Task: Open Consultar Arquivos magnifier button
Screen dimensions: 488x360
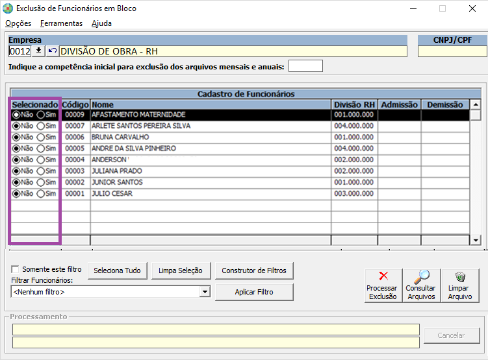Action: (422, 285)
